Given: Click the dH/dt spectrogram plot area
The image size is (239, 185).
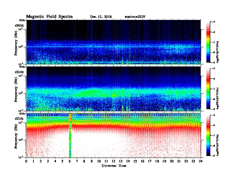Looking at the screenshot, I should [x=114, y=42].
